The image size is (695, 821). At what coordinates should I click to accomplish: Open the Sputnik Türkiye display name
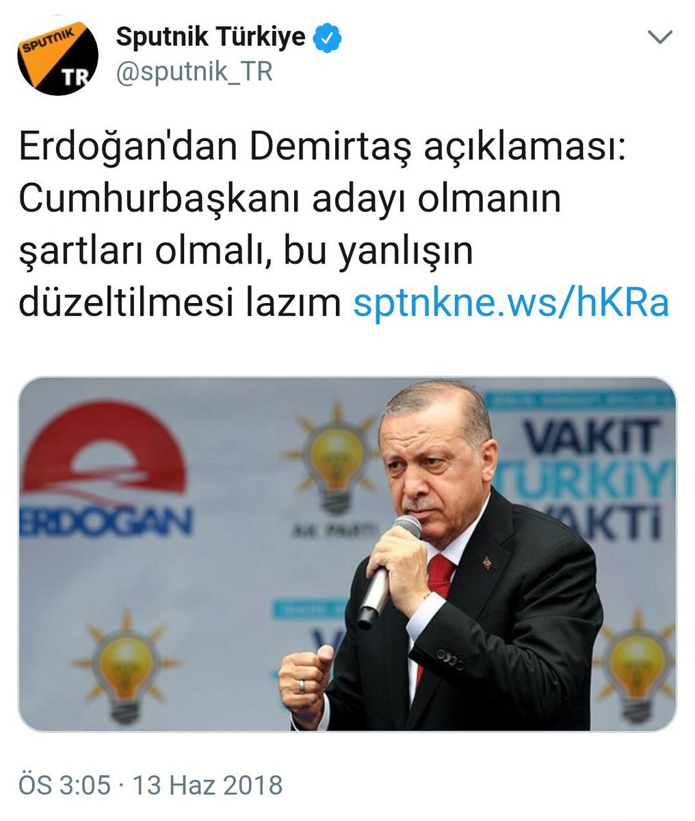click(x=211, y=37)
